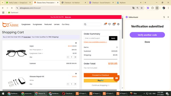Open Featured menu

48,24
